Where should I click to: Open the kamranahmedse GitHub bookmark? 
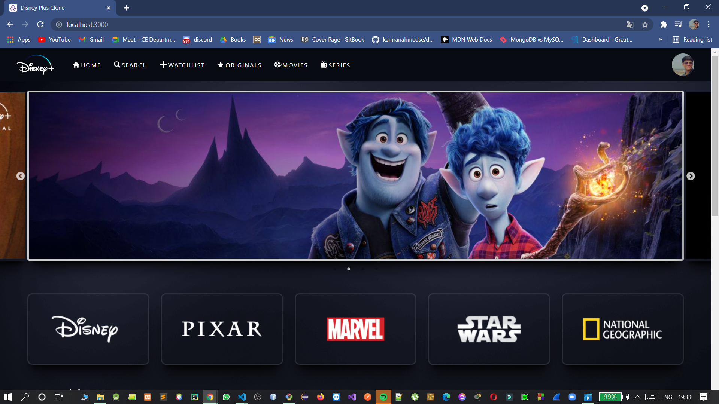coord(403,40)
